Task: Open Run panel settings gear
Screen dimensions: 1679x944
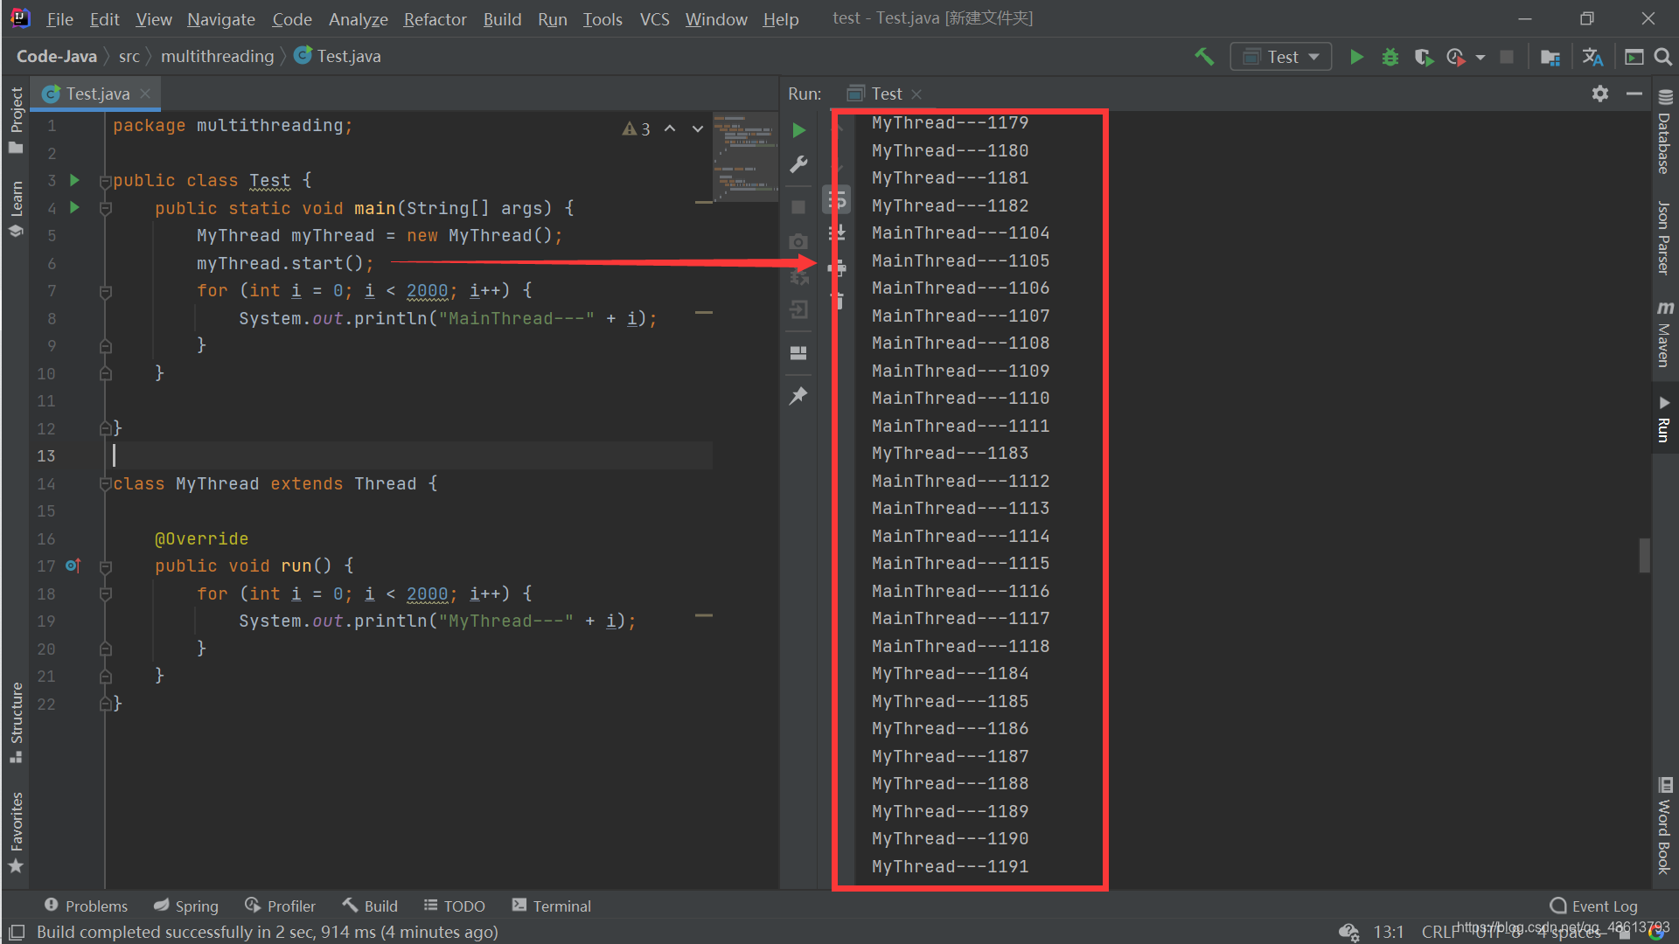Action: (1600, 94)
